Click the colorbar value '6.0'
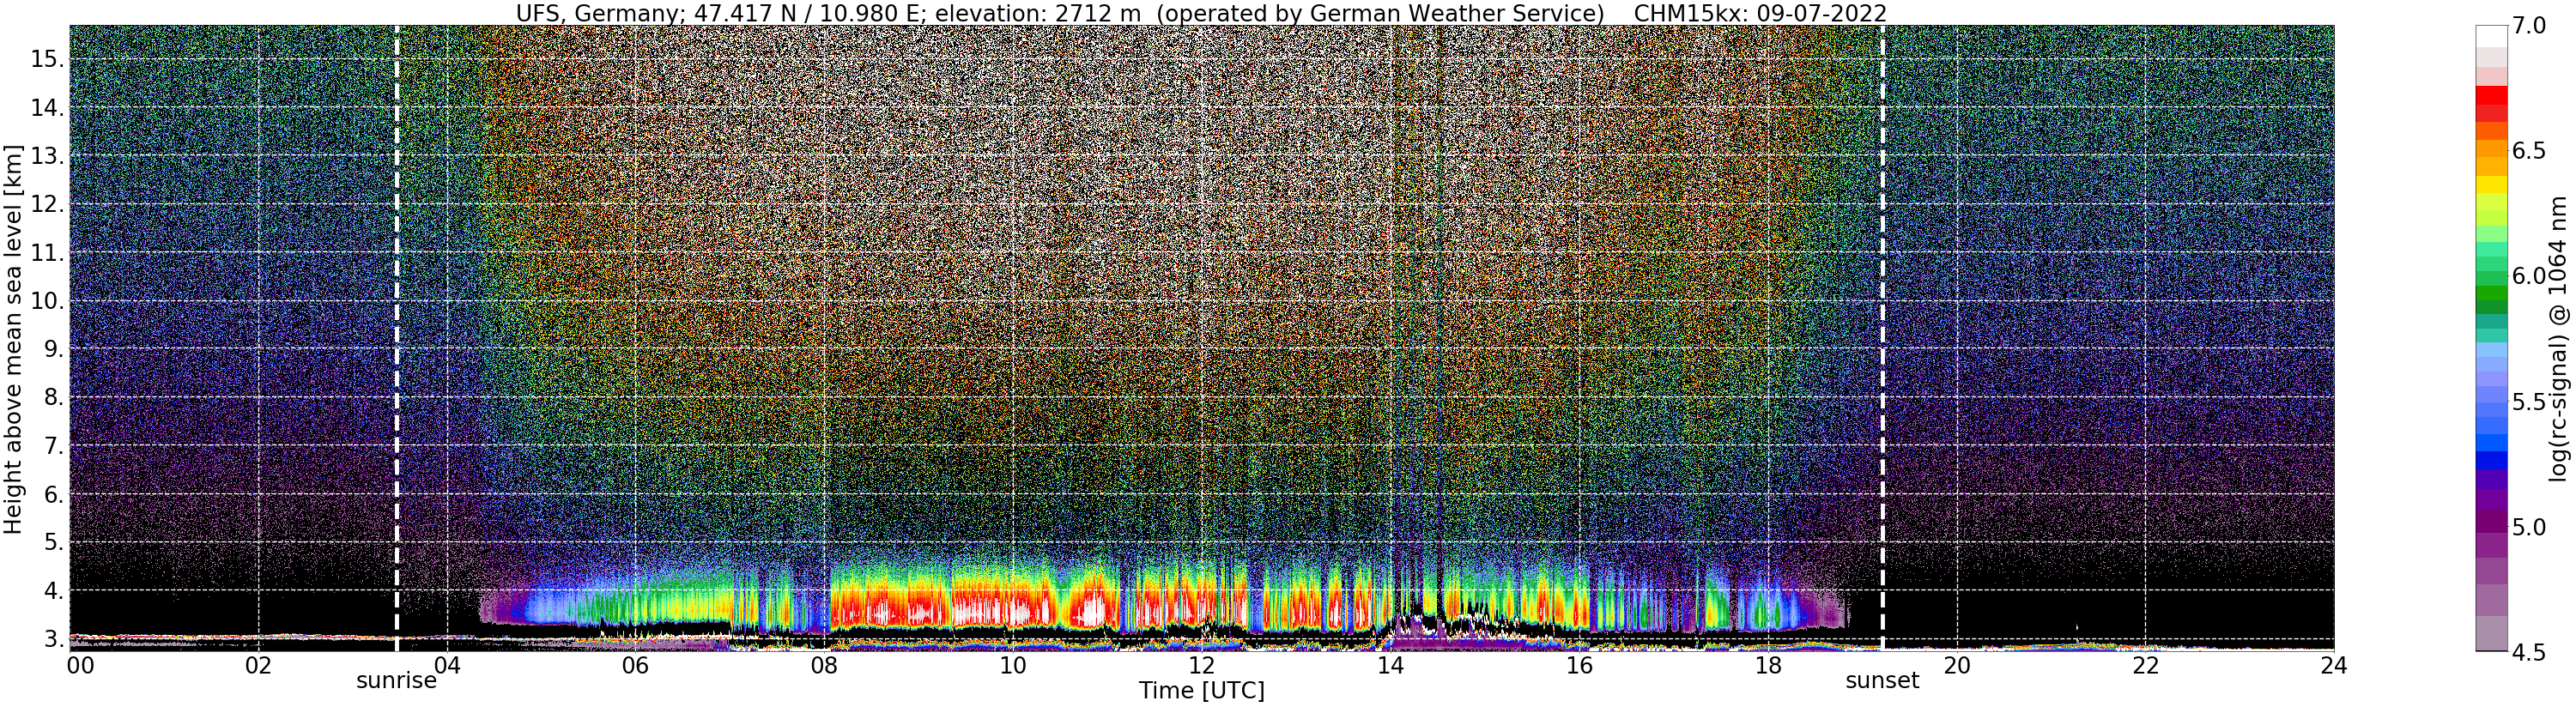Image resolution: width=2576 pixels, height=707 pixels. pyautogui.click(x=2529, y=276)
